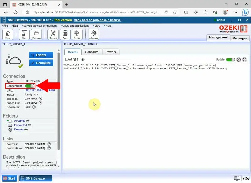
Task: Open the Service provider connections menu
Action: 40,26
